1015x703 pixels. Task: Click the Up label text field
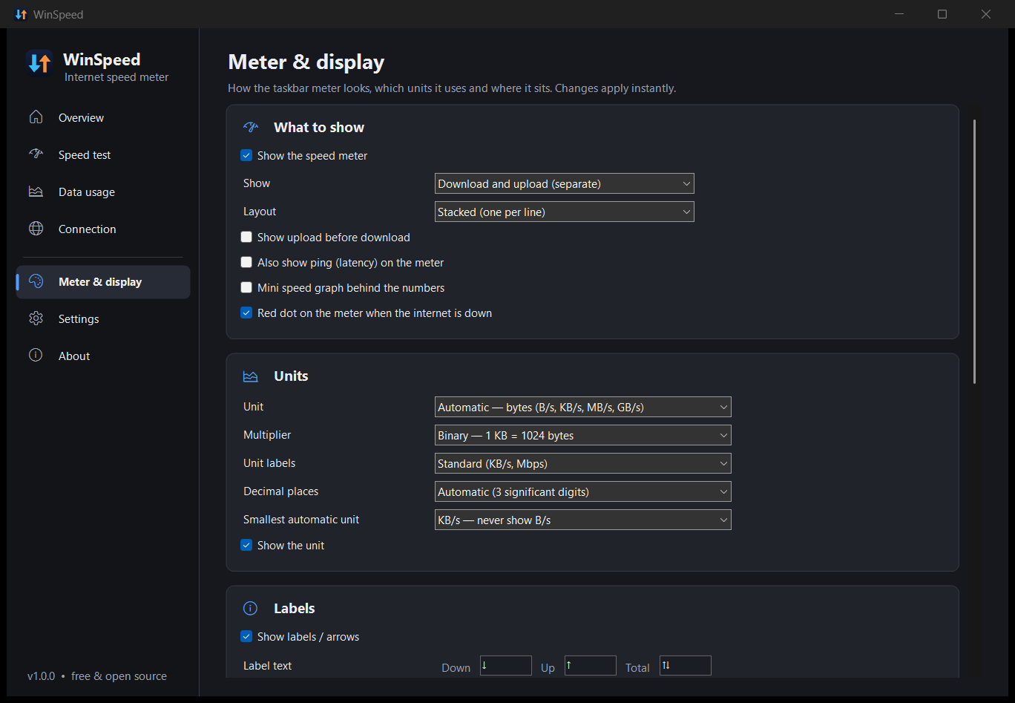(x=591, y=665)
